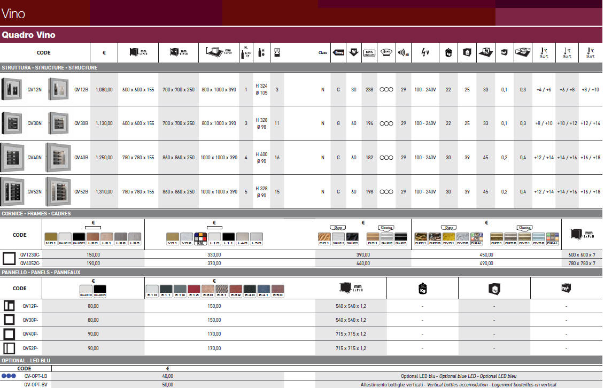Select the price 1.250,00

(x=104, y=158)
